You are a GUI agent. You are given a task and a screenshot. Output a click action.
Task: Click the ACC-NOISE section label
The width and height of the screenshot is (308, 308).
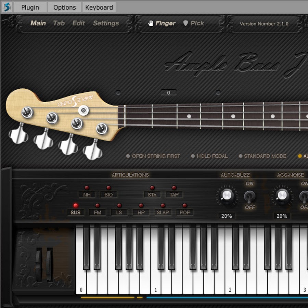[290, 175]
